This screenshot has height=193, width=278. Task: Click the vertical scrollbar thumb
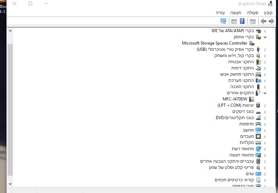tap(10, 110)
